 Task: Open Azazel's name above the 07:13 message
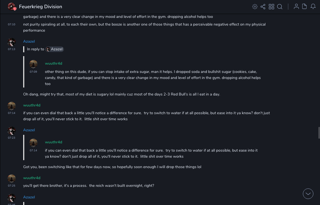(x=29, y=41)
